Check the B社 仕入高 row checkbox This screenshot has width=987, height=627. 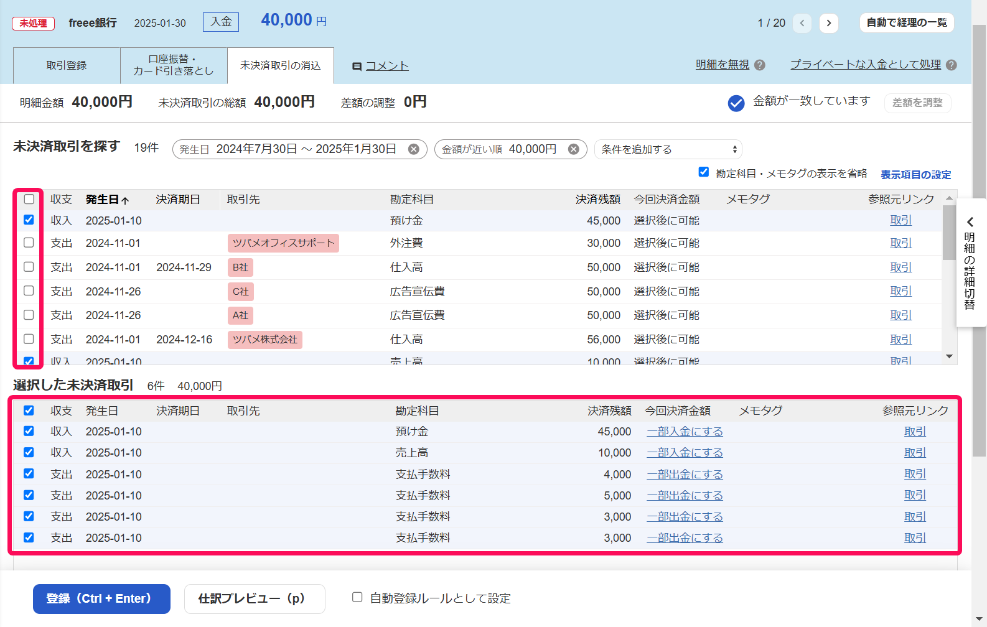coord(29,267)
